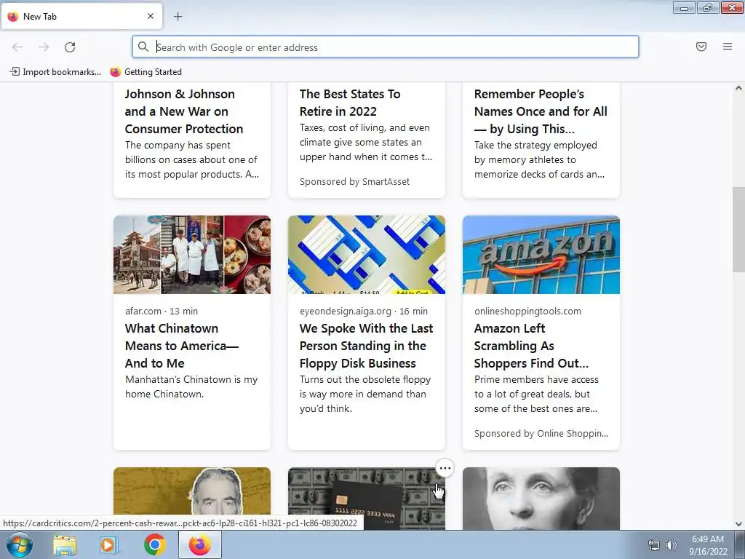
Task: Open the network tray icon
Action: click(x=654, y=545)
